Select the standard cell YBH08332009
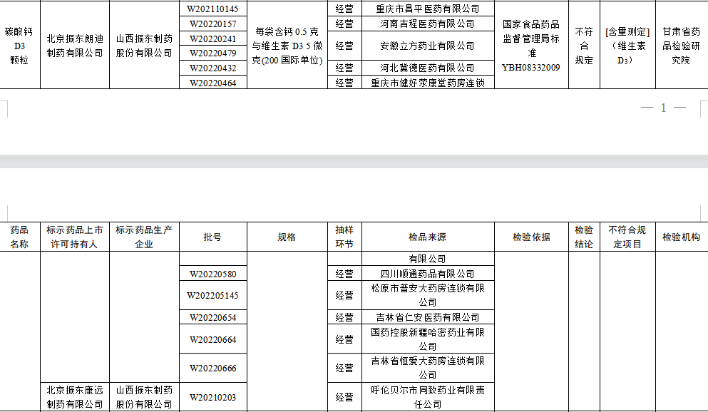Image resolution: width=708 pixels, height=412 pixels. pyautogui.click(x=531, y=46)
